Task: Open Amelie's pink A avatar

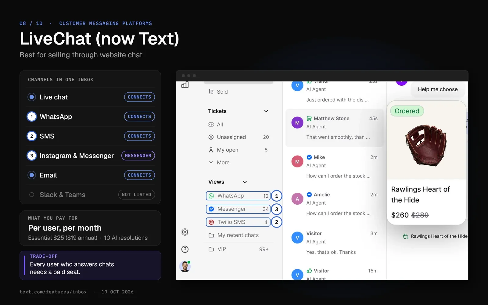Action: click(x=297, y=199)
